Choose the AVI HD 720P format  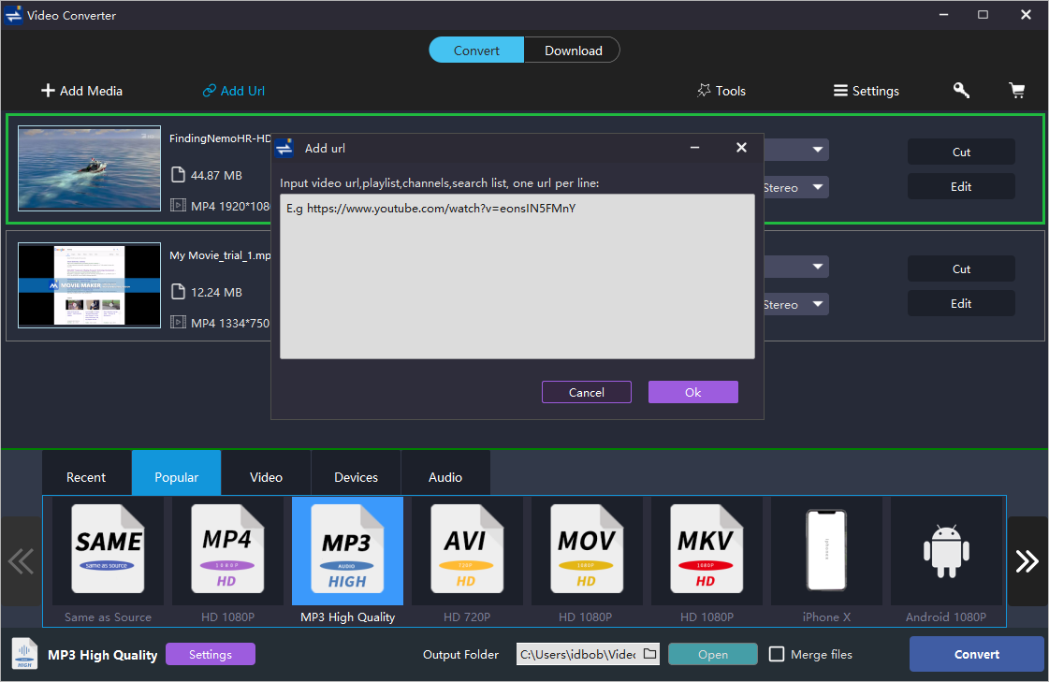point(467,549)
